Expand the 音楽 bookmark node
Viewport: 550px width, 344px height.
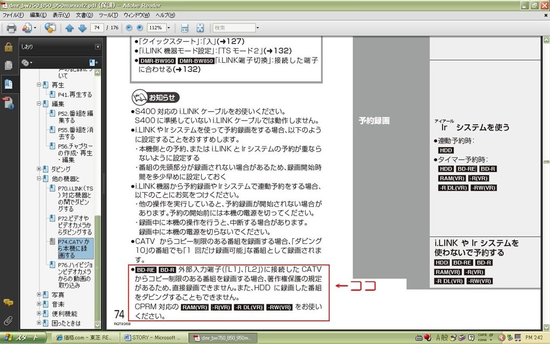point(39,304)
